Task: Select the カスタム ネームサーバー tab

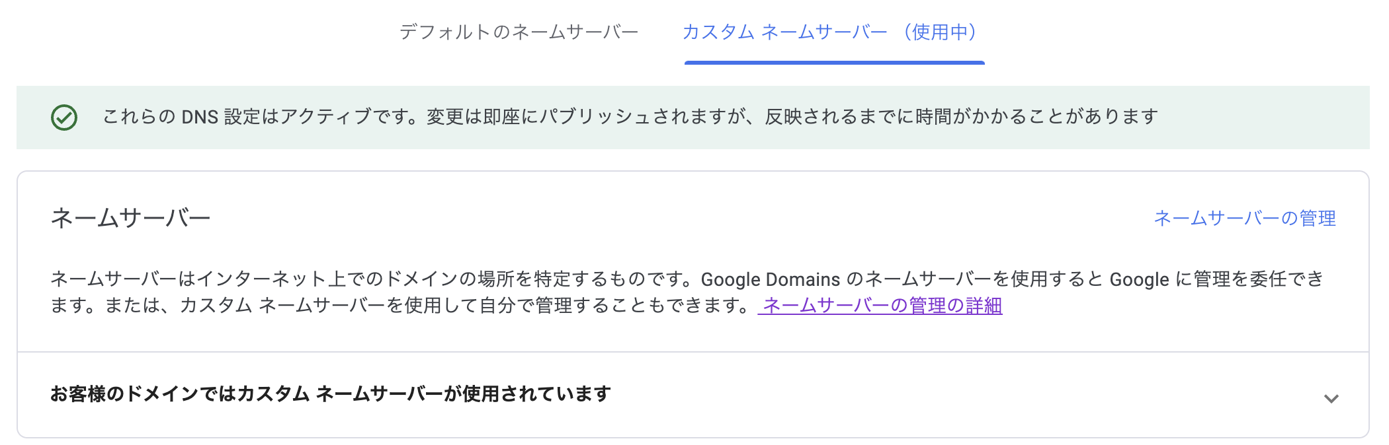Action: [x=784, y=32]
